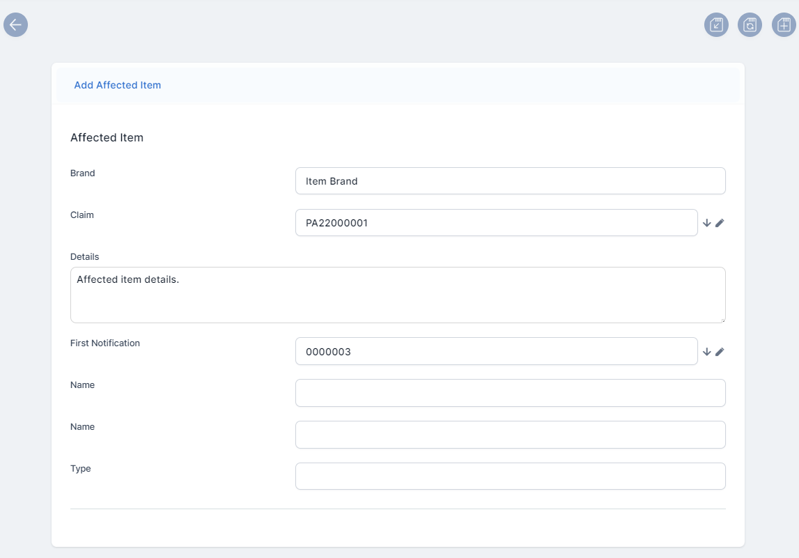Click the save and close icon
The width and height of the screenshot is (799, 558).
point(716,25)
